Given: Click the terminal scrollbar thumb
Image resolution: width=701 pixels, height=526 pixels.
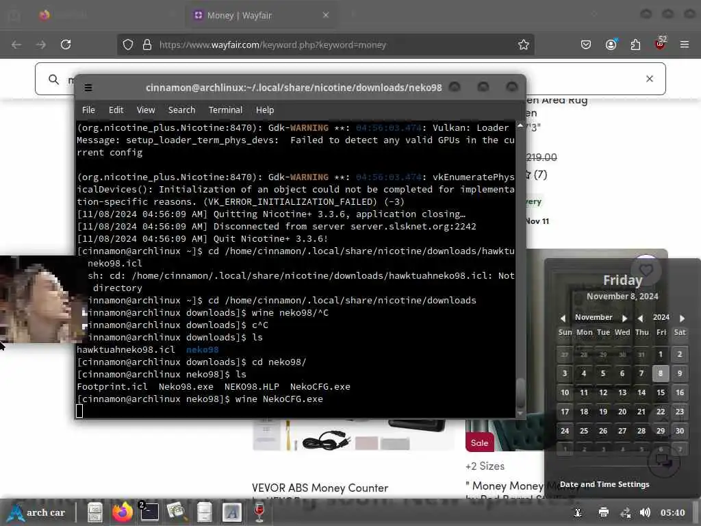Looking at the screenshot, I should 520,392.
